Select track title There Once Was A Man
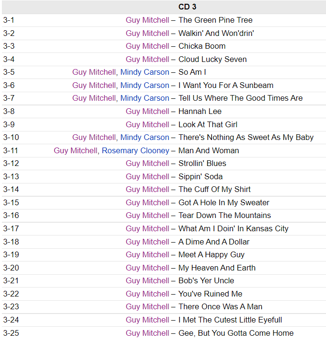This screenshot has height=340, width=326. [x=220, y=307]
